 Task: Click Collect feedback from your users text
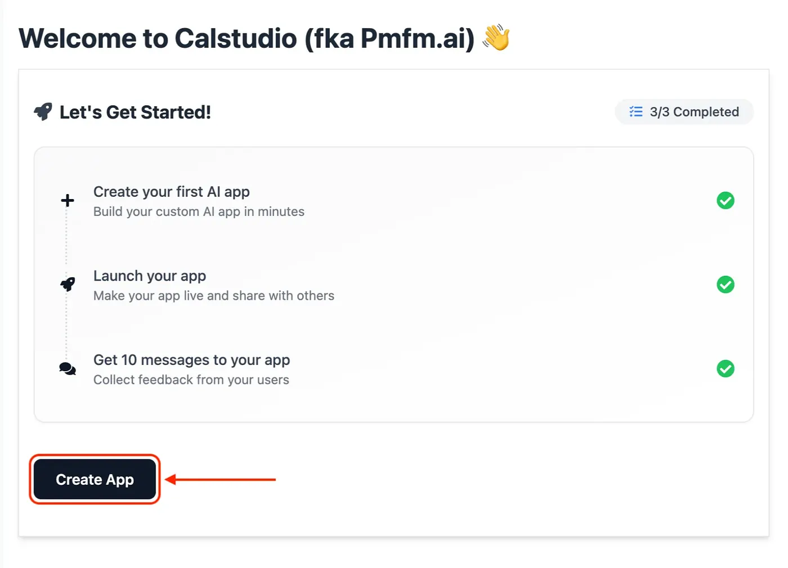[191, 380]
